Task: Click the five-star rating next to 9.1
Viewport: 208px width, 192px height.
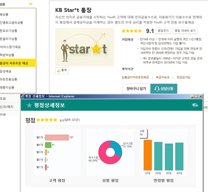Action: point(132,31)
